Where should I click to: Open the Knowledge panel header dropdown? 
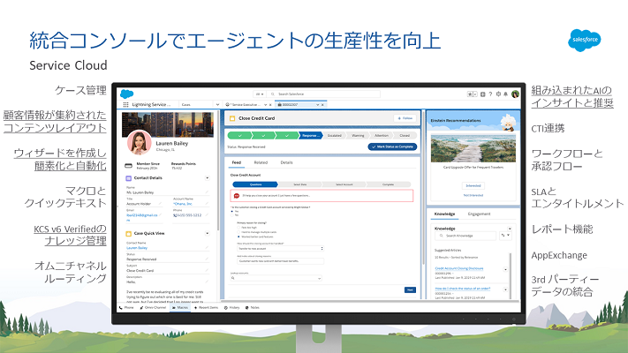510,229
